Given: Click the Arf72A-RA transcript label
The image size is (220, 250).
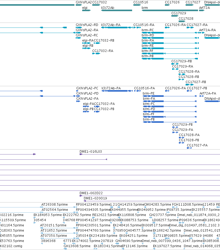Looking at the screenshot, I should click(x=207, y=30).
